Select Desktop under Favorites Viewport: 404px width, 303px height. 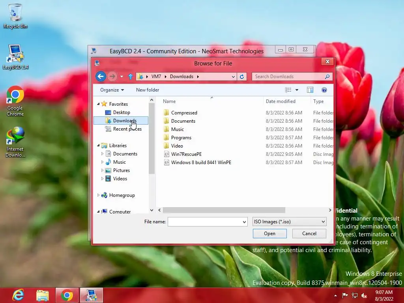pyautogui.click(x=122, y=112)
